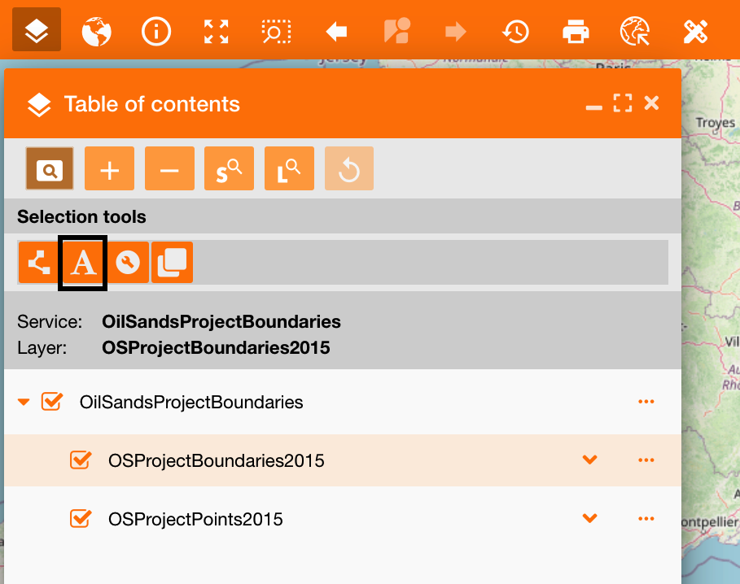Viewport: 740px width, 584px height.
Task: Click the L search layer button
Action: pyautogui.click(x=289, y=168)
